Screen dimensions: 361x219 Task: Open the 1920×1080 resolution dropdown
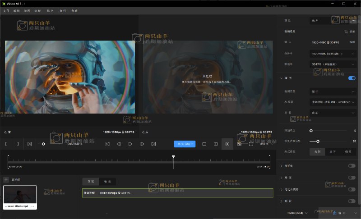[333, 54]
